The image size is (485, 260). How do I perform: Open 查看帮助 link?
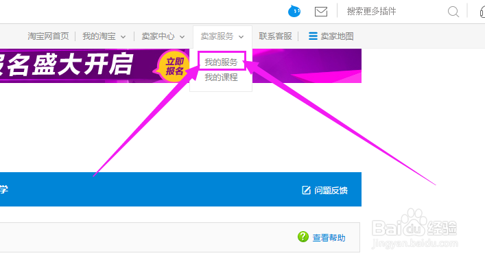[329, 238]
